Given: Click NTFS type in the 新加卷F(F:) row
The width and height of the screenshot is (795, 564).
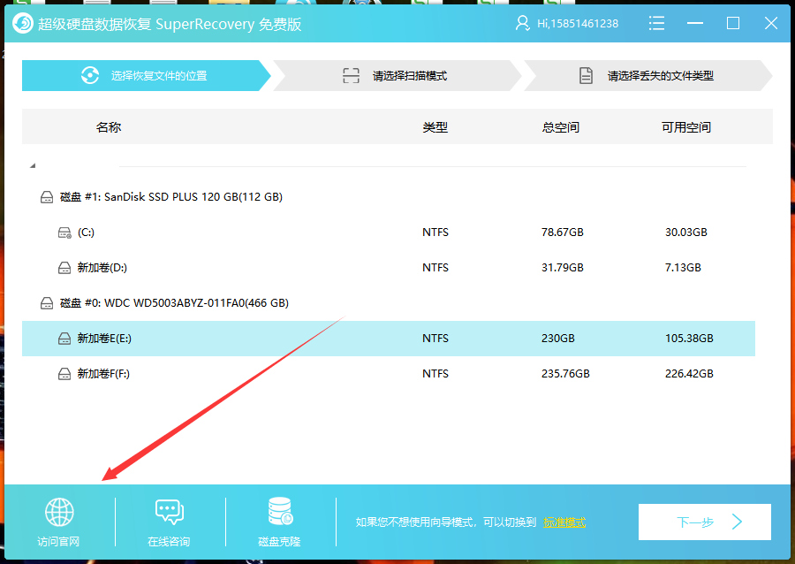Looking at the screenshot, I should pos(435,374).
